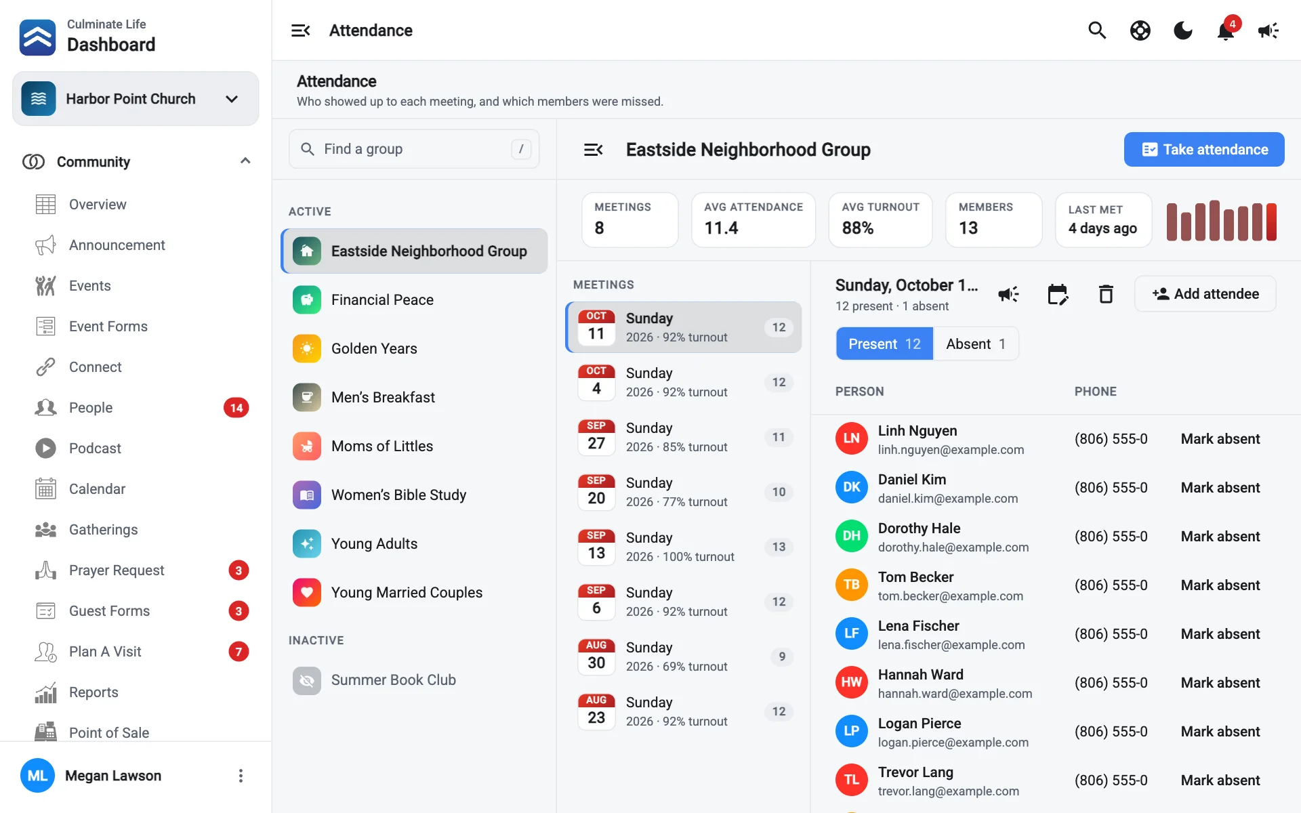The width and height of the screenshot is (1301, 813).
Task: Switch to the Present tab
Action: click(884, 344)
